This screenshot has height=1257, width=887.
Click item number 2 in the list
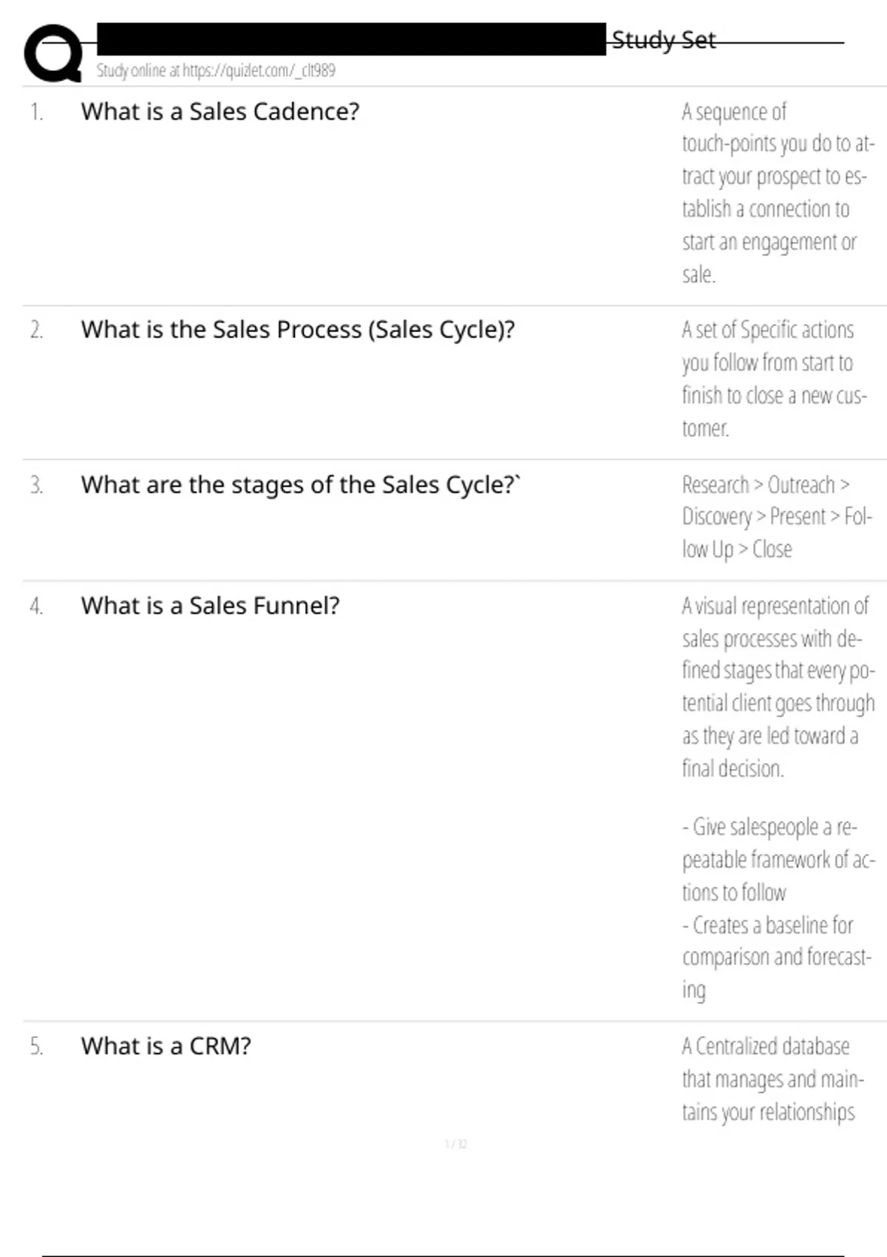point(36,330)
